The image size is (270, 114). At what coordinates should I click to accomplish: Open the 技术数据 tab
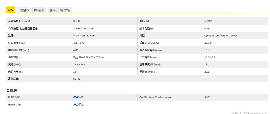39,10
